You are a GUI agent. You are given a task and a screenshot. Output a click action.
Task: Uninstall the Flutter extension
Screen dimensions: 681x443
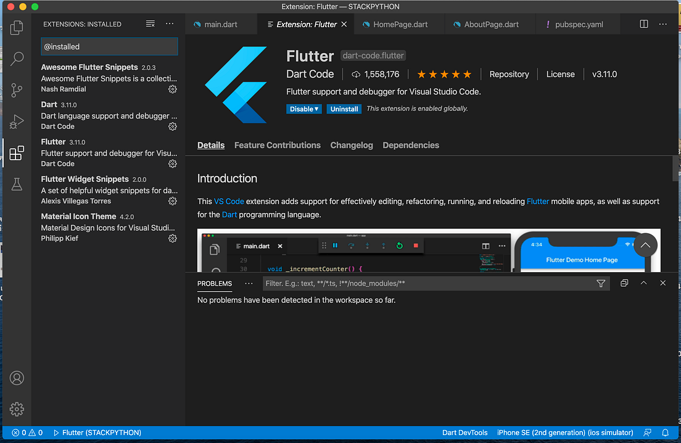pyautogui.click(x=344, y=109)
